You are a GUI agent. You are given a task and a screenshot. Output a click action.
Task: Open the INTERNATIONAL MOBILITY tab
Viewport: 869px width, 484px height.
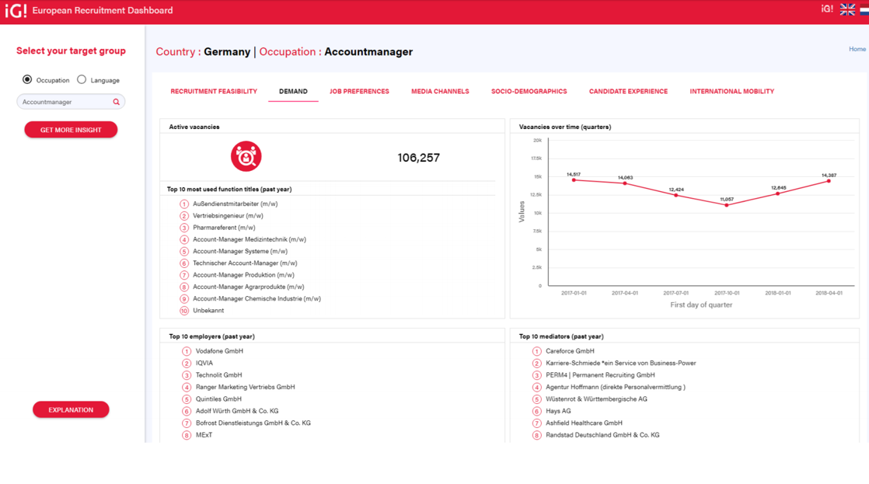pyautogui.click(x=731, y=91)
